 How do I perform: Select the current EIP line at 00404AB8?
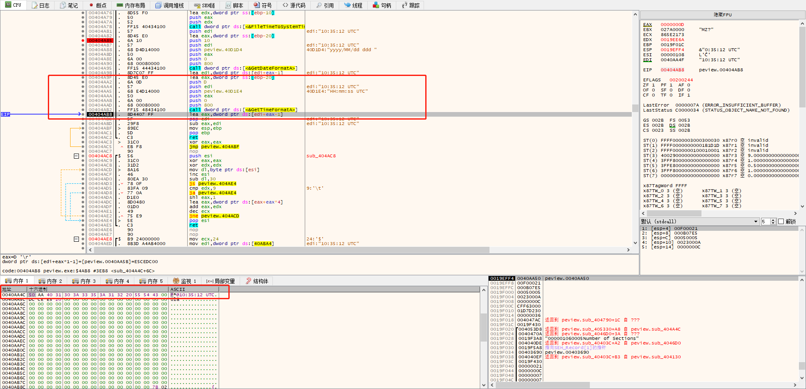click(x=359, y=114)
